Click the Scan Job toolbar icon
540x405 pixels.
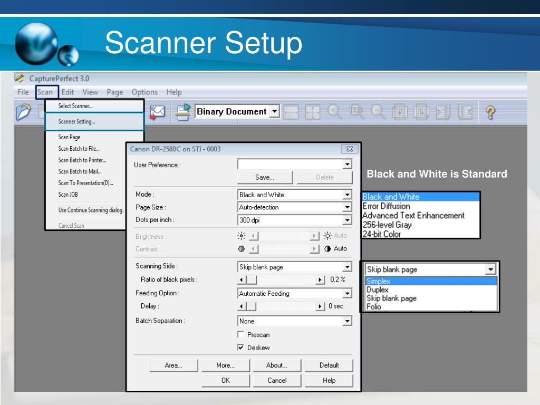pos(183,112)
